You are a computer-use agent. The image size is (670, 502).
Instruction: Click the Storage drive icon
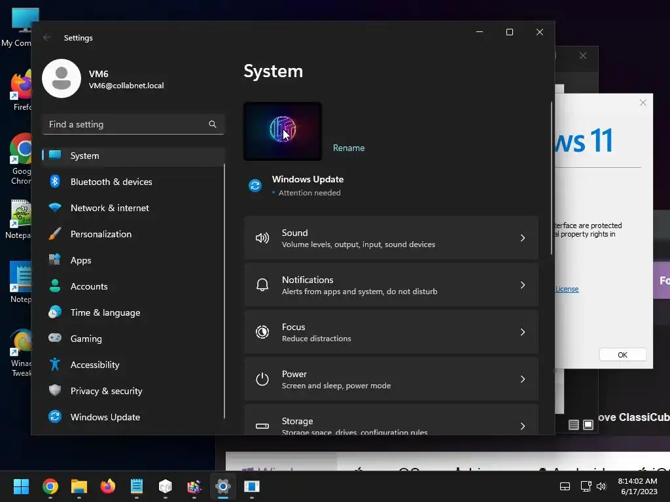click(x=262, y=426)
